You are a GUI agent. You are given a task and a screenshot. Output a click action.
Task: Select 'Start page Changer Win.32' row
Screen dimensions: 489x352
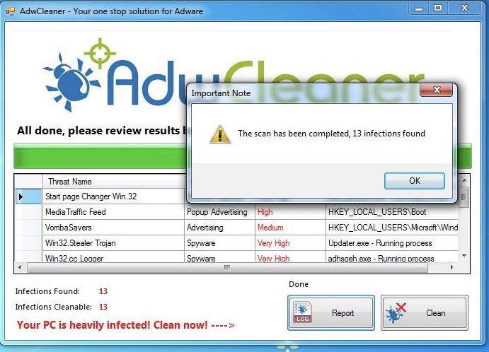[113, 196]
